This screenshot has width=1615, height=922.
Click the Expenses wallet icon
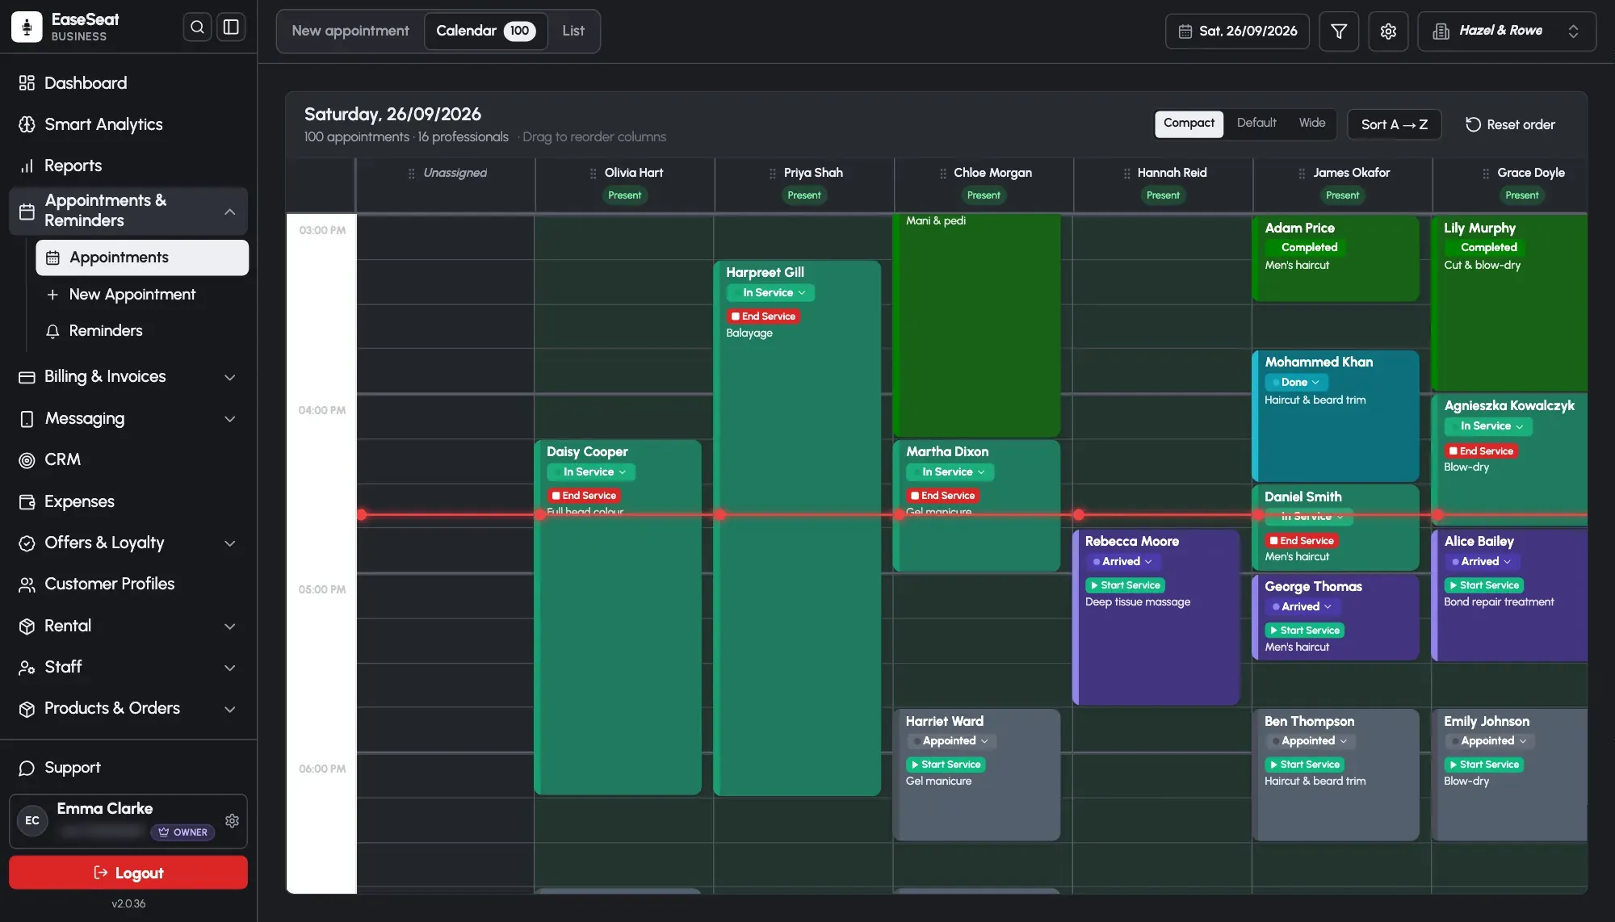click(27, 501)
